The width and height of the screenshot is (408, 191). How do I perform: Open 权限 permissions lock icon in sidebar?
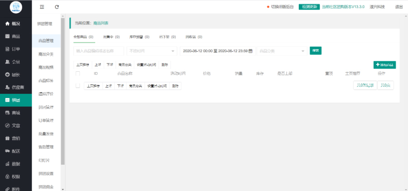click(x=8, y=176)
